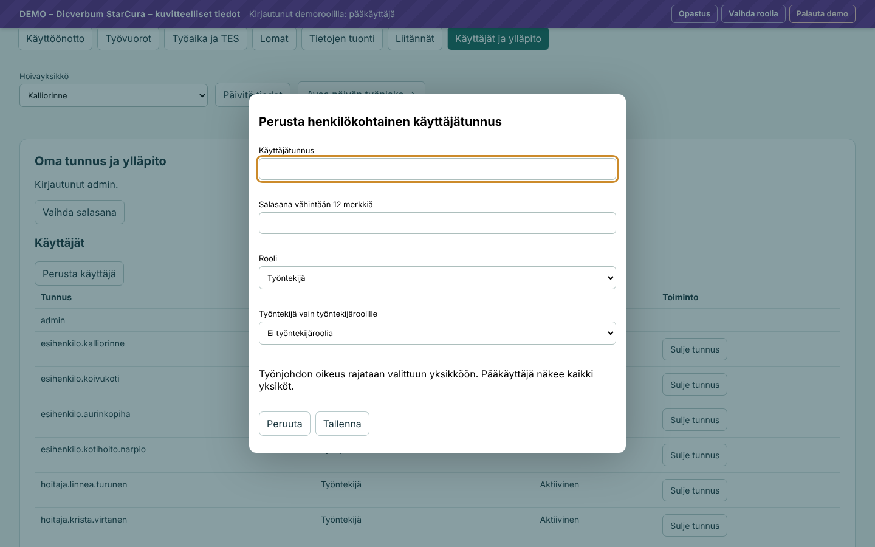The width and height of the screenshot is (875, 547).
Task: Click the Perusta käyttäjä button
Action: [x=79, y=273]
